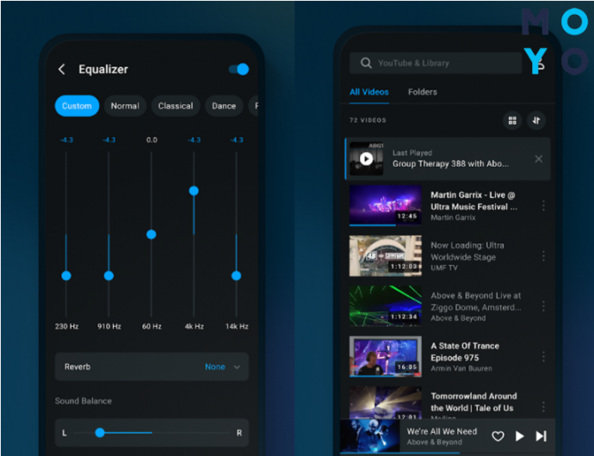Open Tomorrowland Around the World thumbnail
The image size is (594, 456).
click(x=386, y=403)
